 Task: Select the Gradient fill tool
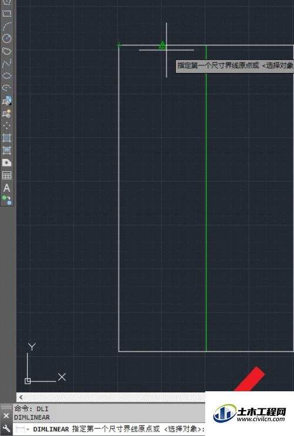coord(6,151)
